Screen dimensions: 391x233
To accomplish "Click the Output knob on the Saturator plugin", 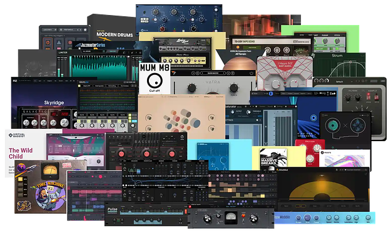I will coord(233,112).
